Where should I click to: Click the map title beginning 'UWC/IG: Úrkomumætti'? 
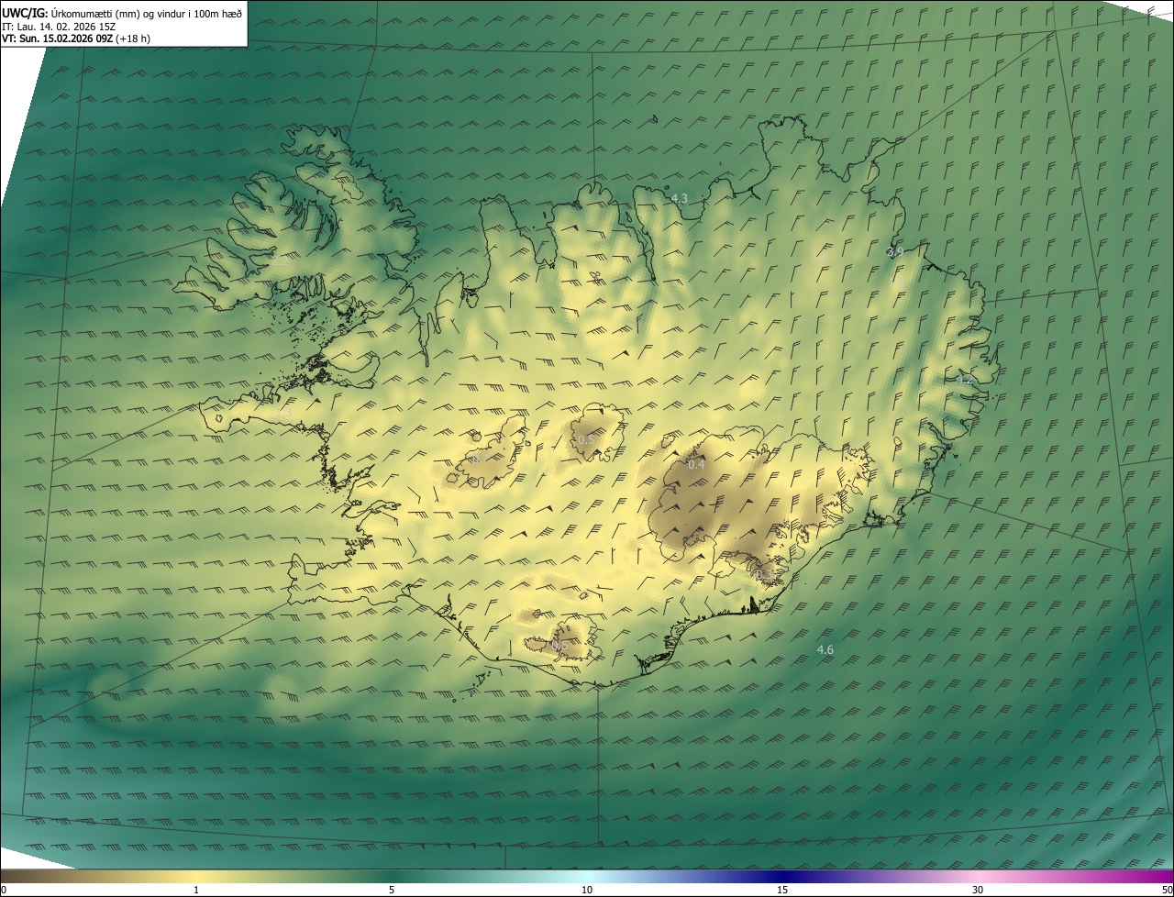click(122, 13)
